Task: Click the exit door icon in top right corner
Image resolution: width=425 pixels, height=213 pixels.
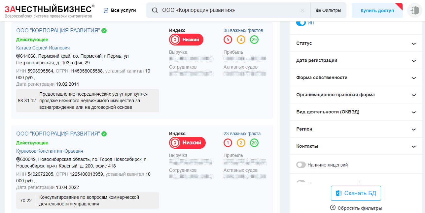Action: click(x=414, y=11)
